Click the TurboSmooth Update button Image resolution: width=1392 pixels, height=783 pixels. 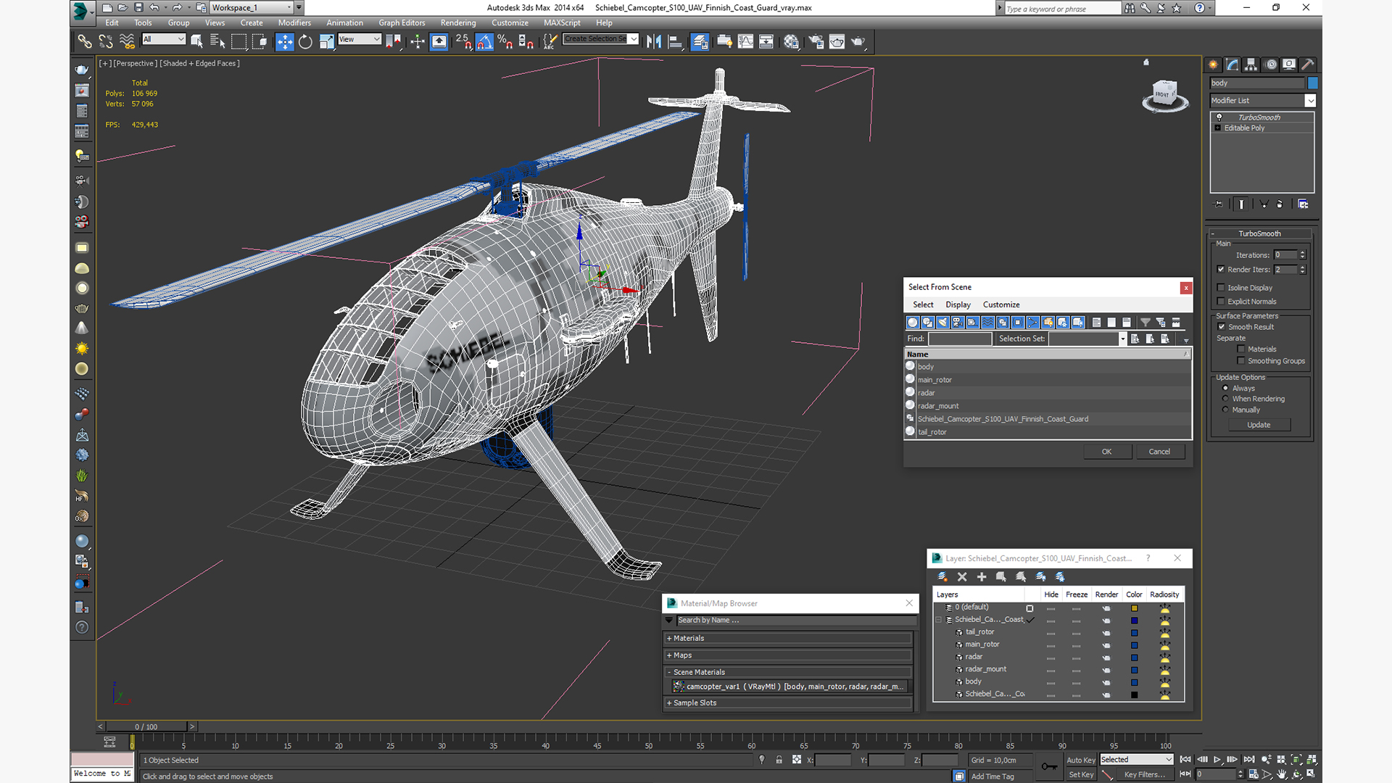tap(1259, 425)
